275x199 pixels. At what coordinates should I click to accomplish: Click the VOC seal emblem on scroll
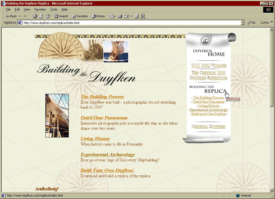coord(206,40)
